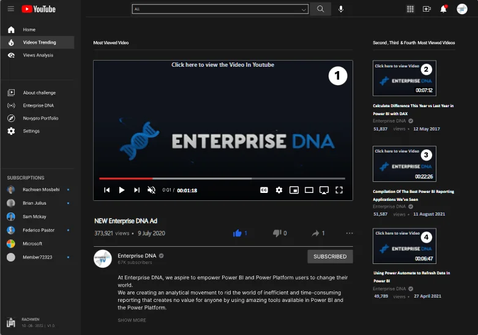Image resolution: width=478 pixels, height=335 pixels.
Task: Select Member72323 subscription
Action: tap(38, 257)
